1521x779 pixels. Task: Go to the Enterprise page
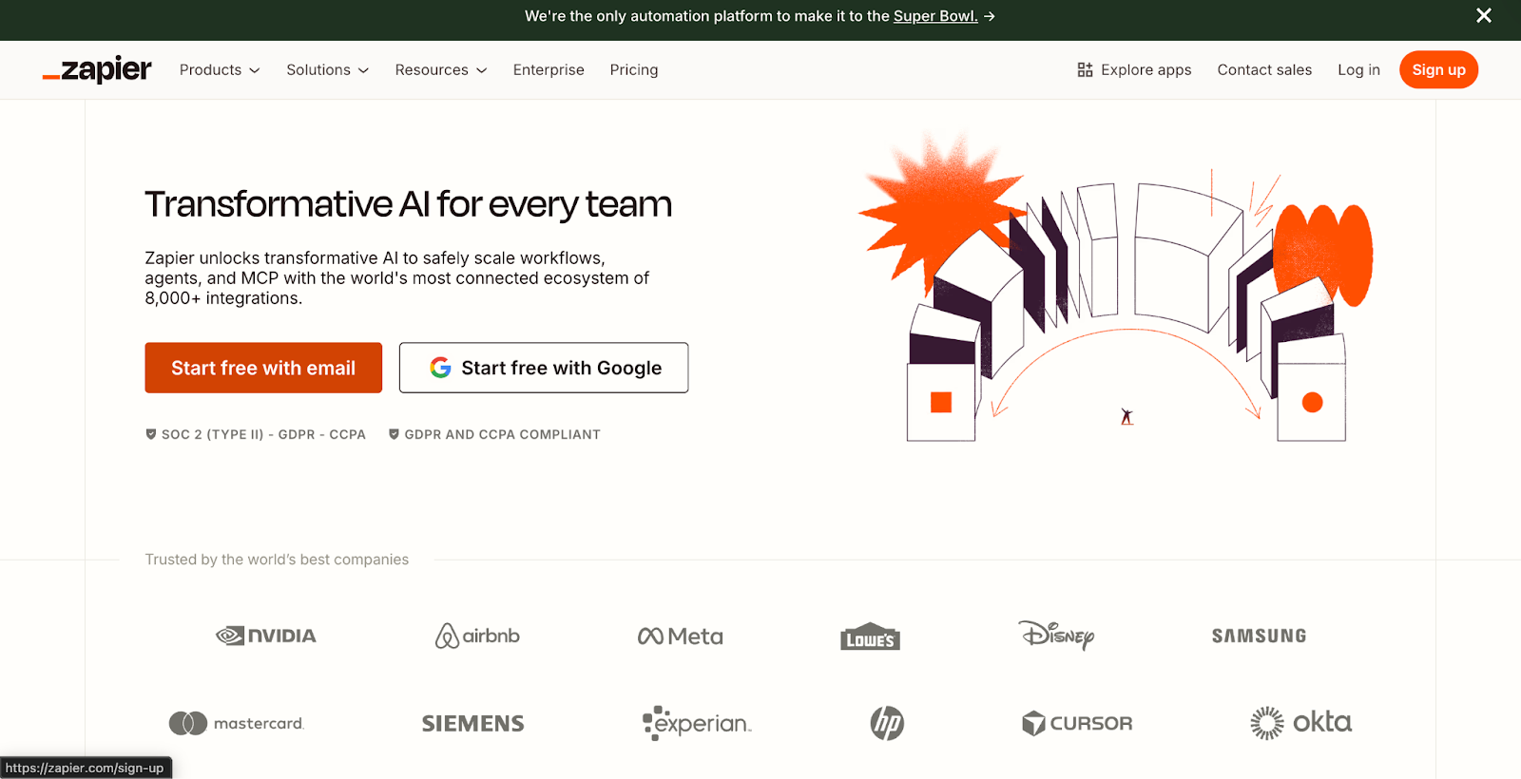549,69
